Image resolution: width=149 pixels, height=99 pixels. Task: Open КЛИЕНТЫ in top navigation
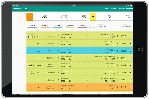tap(122, 9)
